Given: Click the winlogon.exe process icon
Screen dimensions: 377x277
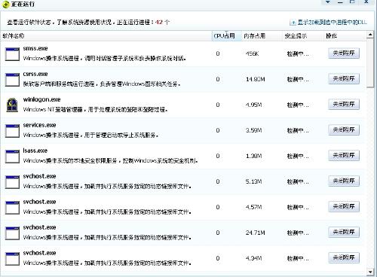Looking at the screenshot, I should click(12, 105).
